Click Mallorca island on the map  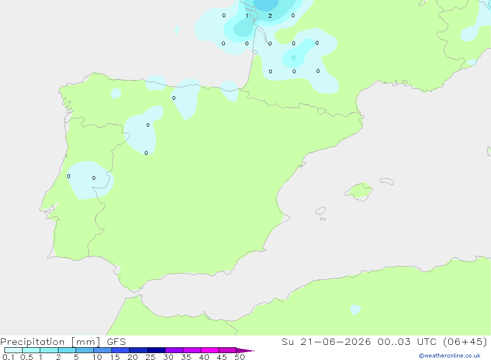359,191
